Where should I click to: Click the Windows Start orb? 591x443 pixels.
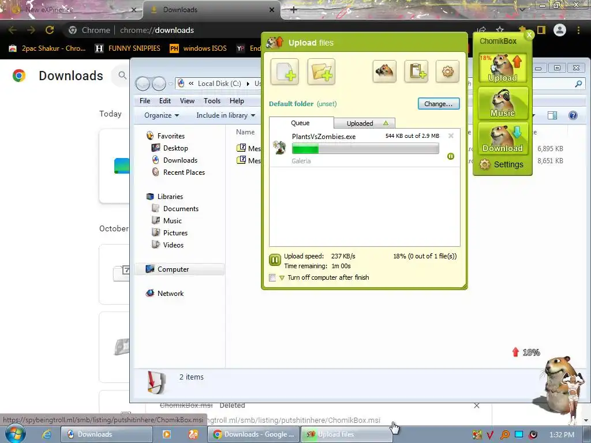(x=15, y=434)
